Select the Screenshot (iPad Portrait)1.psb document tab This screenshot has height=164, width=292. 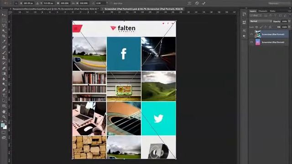[x=144, y=9]
